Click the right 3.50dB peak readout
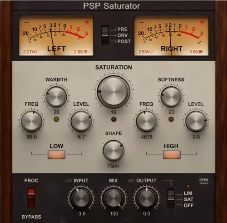This screenshot has height=223, width=227. (x=196, y=52)
